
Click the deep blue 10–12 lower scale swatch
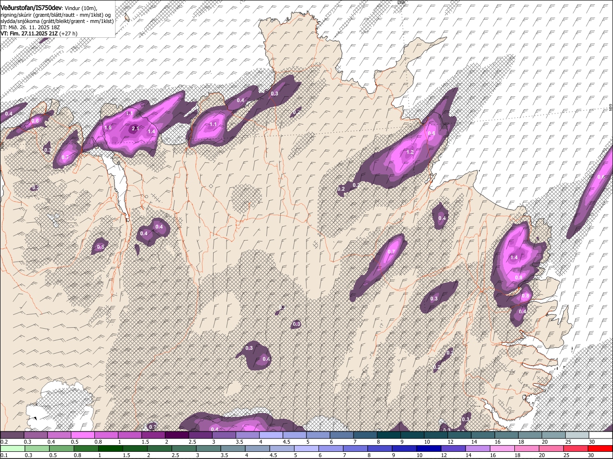pos(430,448)
